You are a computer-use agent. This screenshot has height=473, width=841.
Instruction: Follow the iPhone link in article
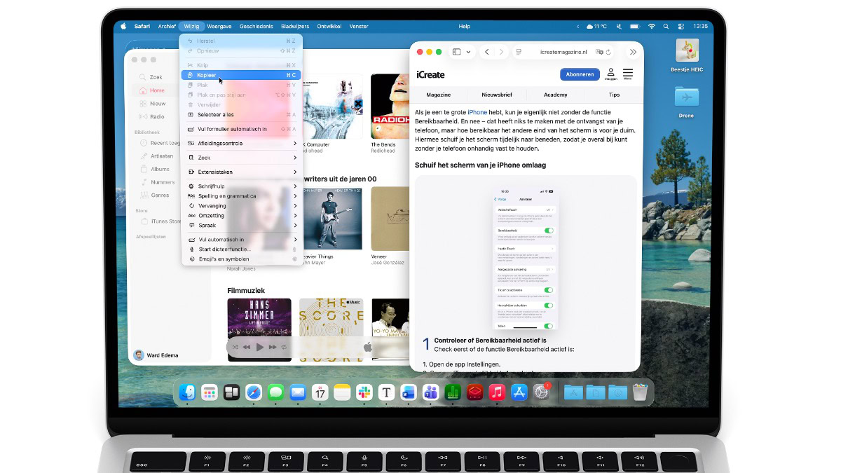point(477,112)
